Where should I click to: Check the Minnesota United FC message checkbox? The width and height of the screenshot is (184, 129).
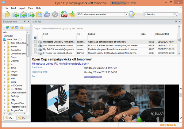[x=35, y=42]
